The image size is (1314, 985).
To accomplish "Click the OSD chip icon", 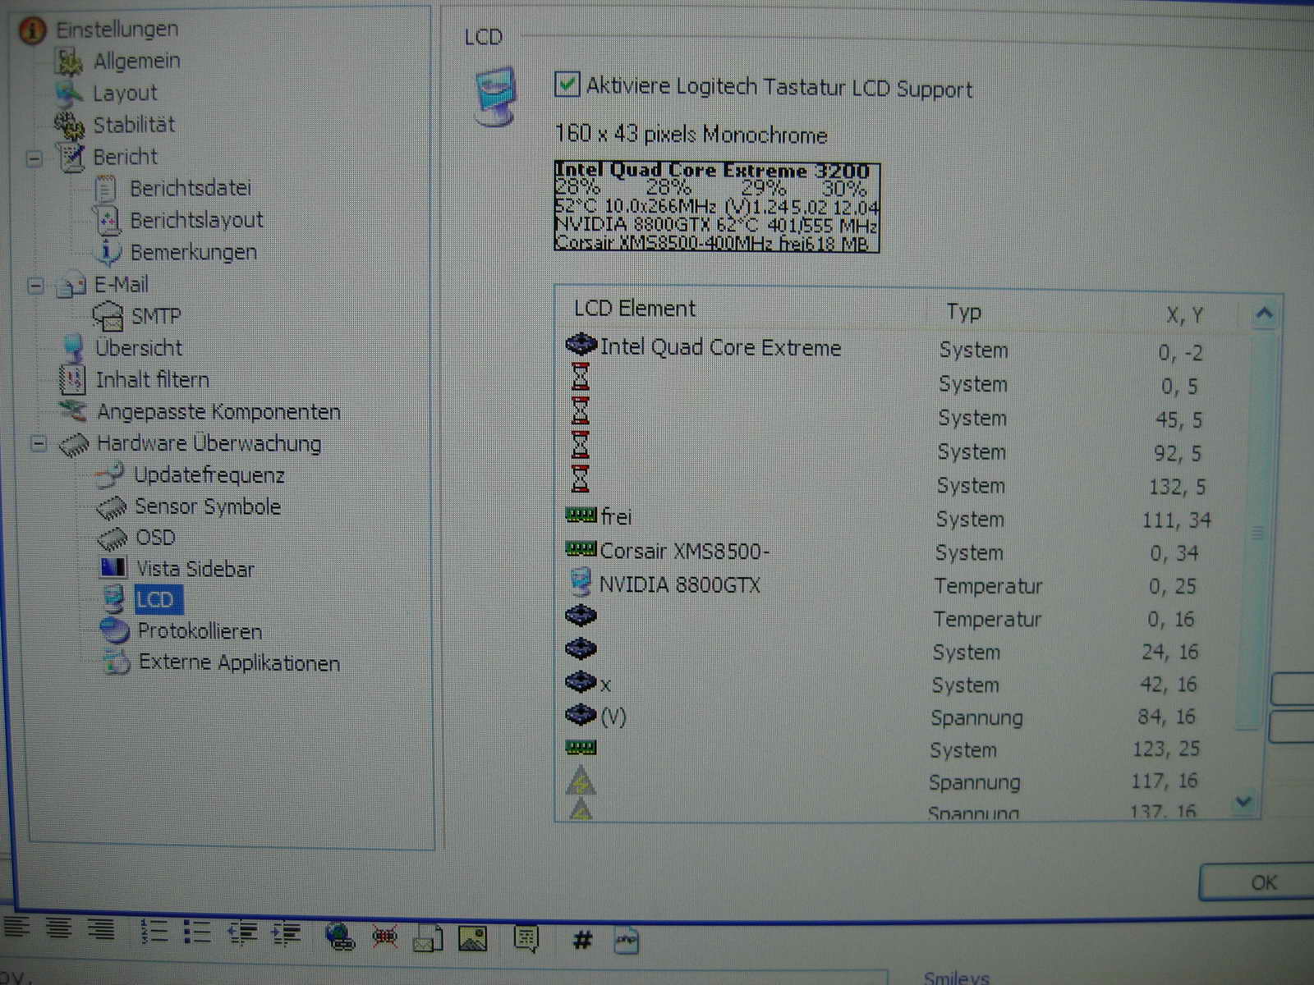I will (113, 538).
